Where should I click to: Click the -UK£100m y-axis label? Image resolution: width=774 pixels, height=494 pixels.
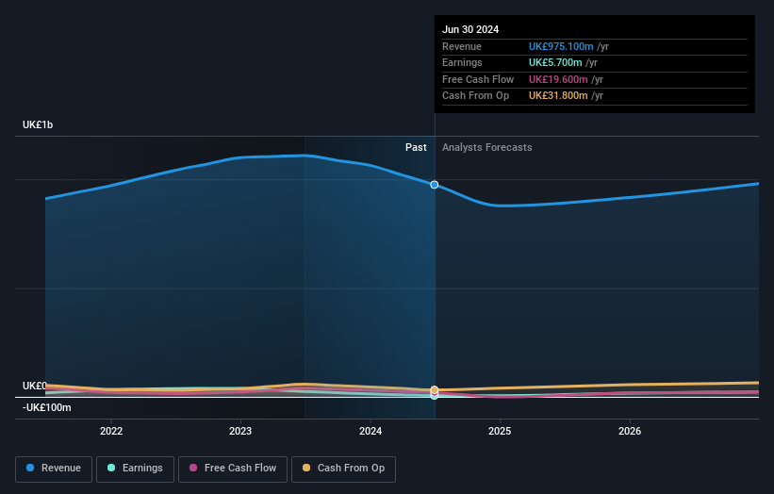pyautogui.click(x=47, y=407)
